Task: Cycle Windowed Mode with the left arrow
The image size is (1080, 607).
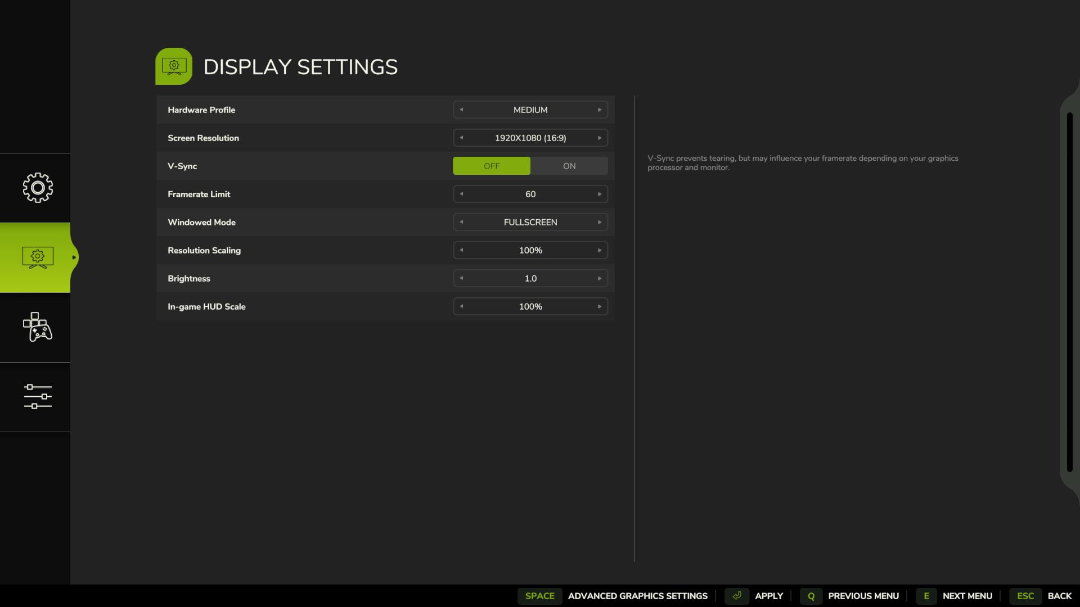Action: coord(461,222)
